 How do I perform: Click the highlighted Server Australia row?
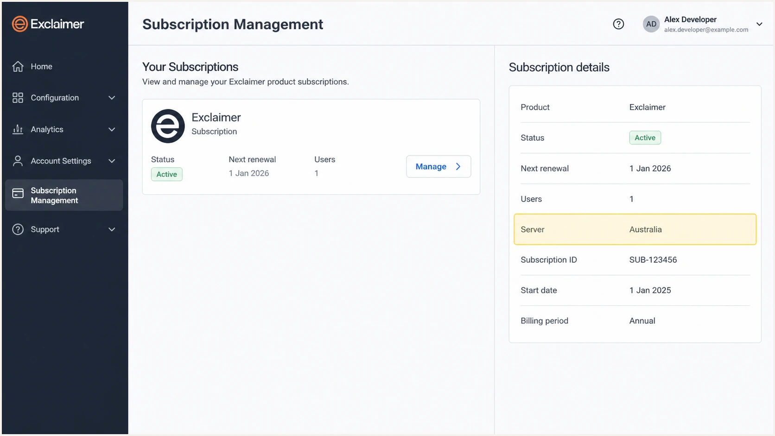point(635,229)
